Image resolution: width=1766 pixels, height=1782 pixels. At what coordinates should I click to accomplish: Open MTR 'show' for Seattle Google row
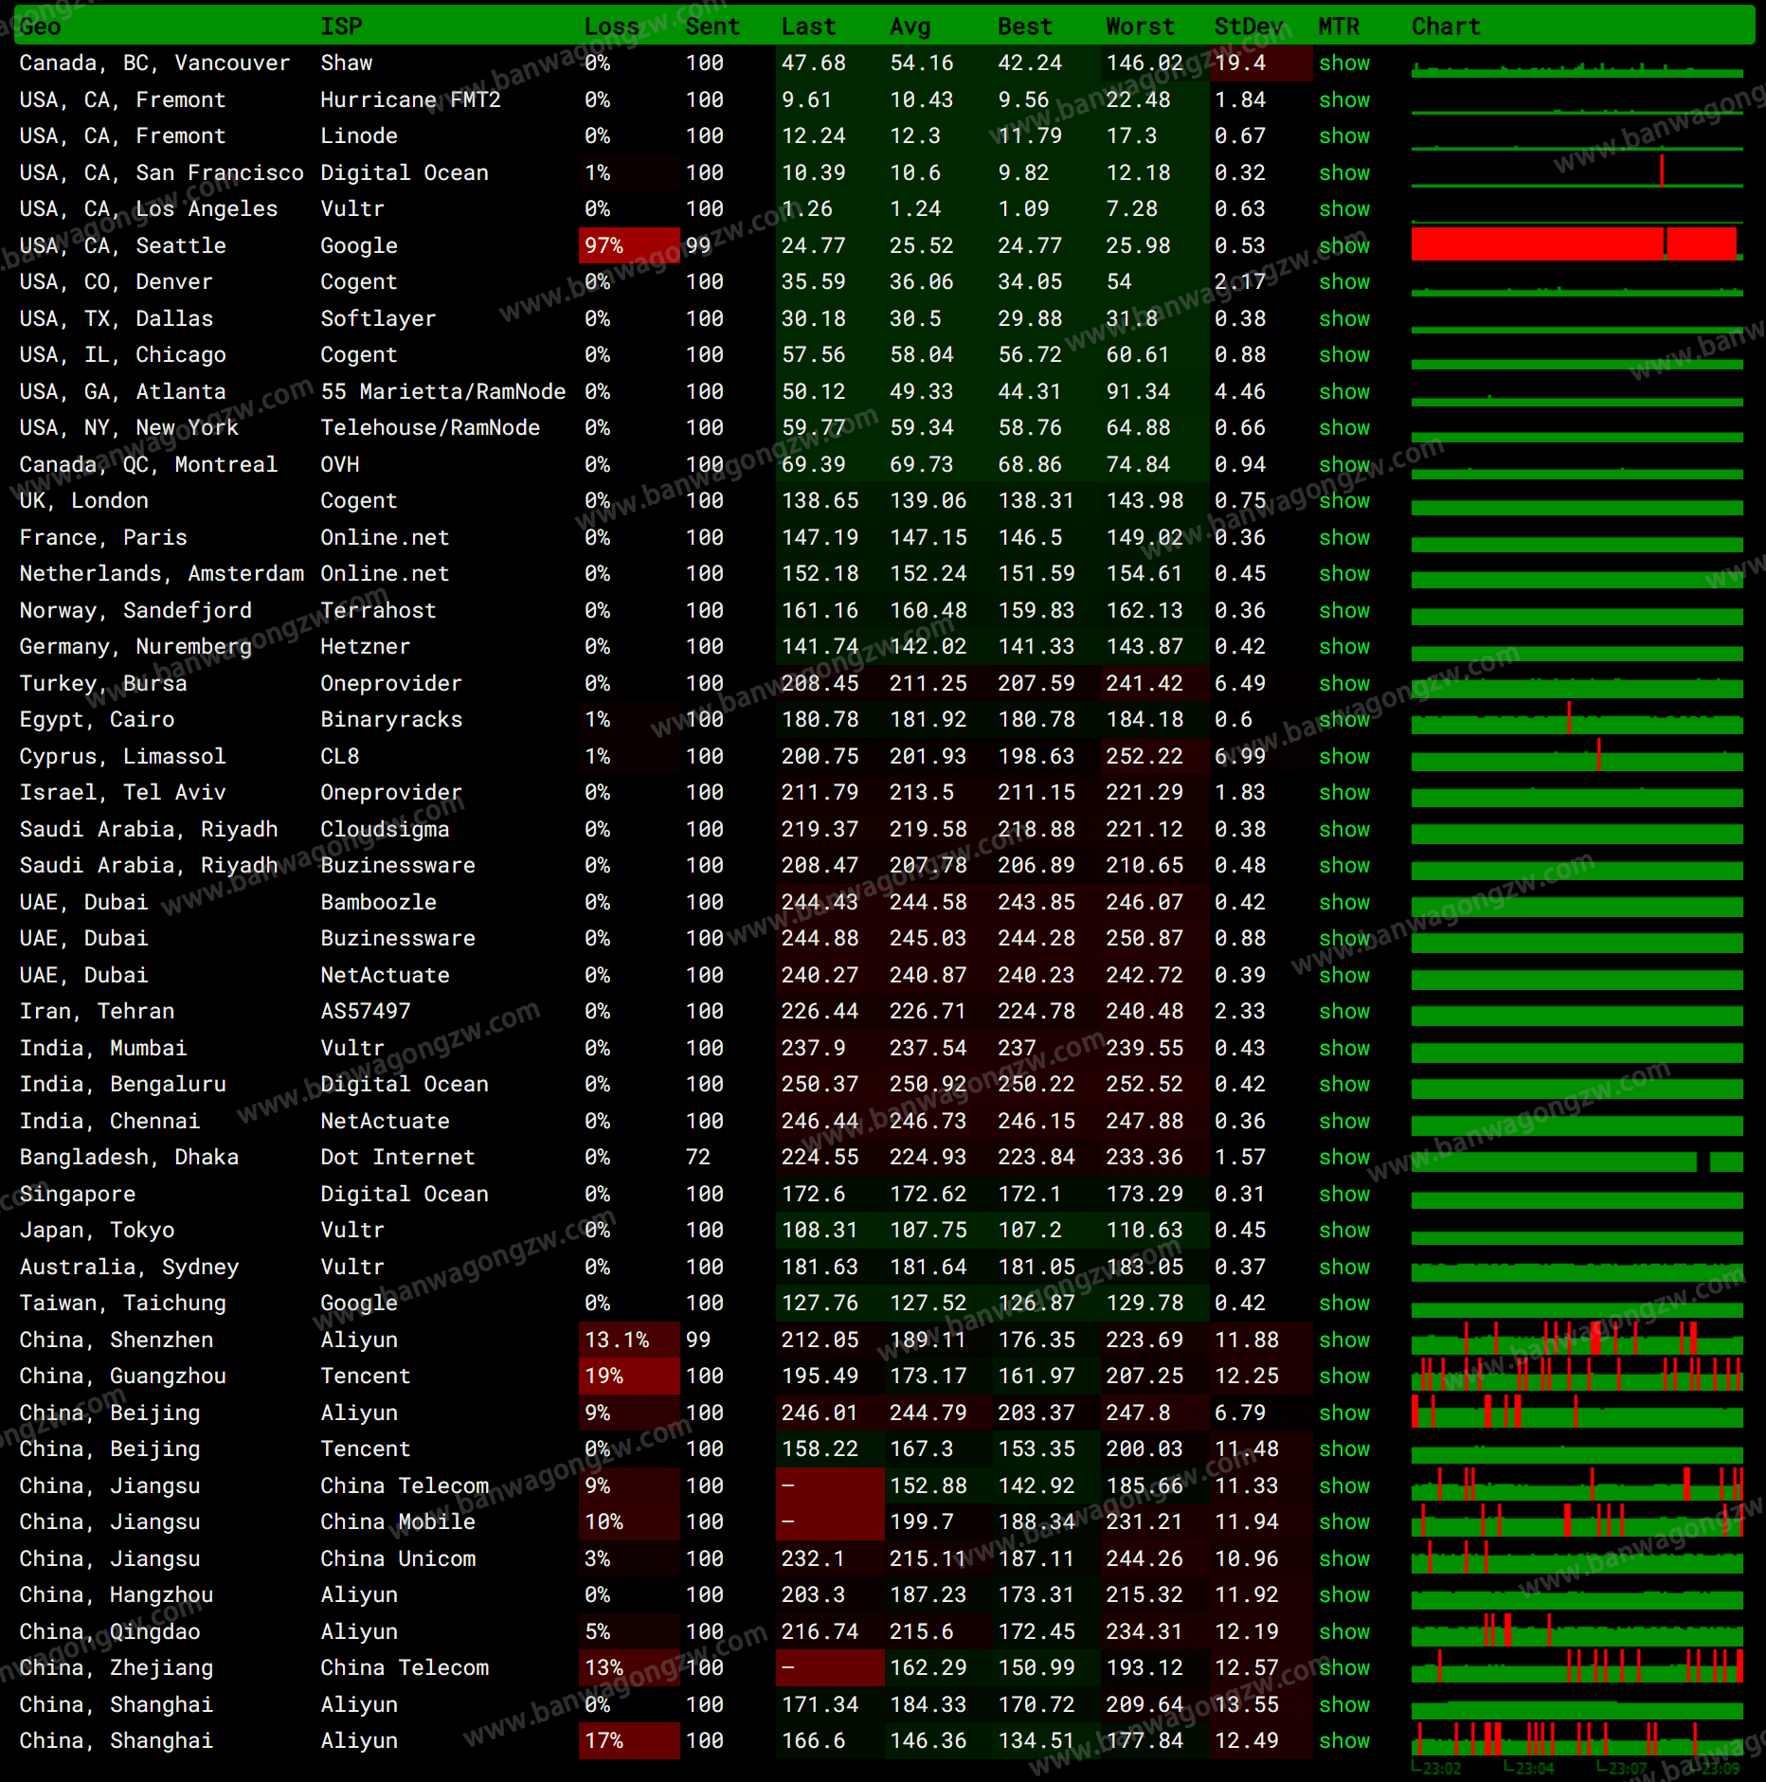1344,246
